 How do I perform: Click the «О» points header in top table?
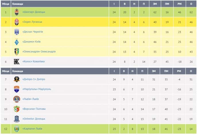click(191, 4)
